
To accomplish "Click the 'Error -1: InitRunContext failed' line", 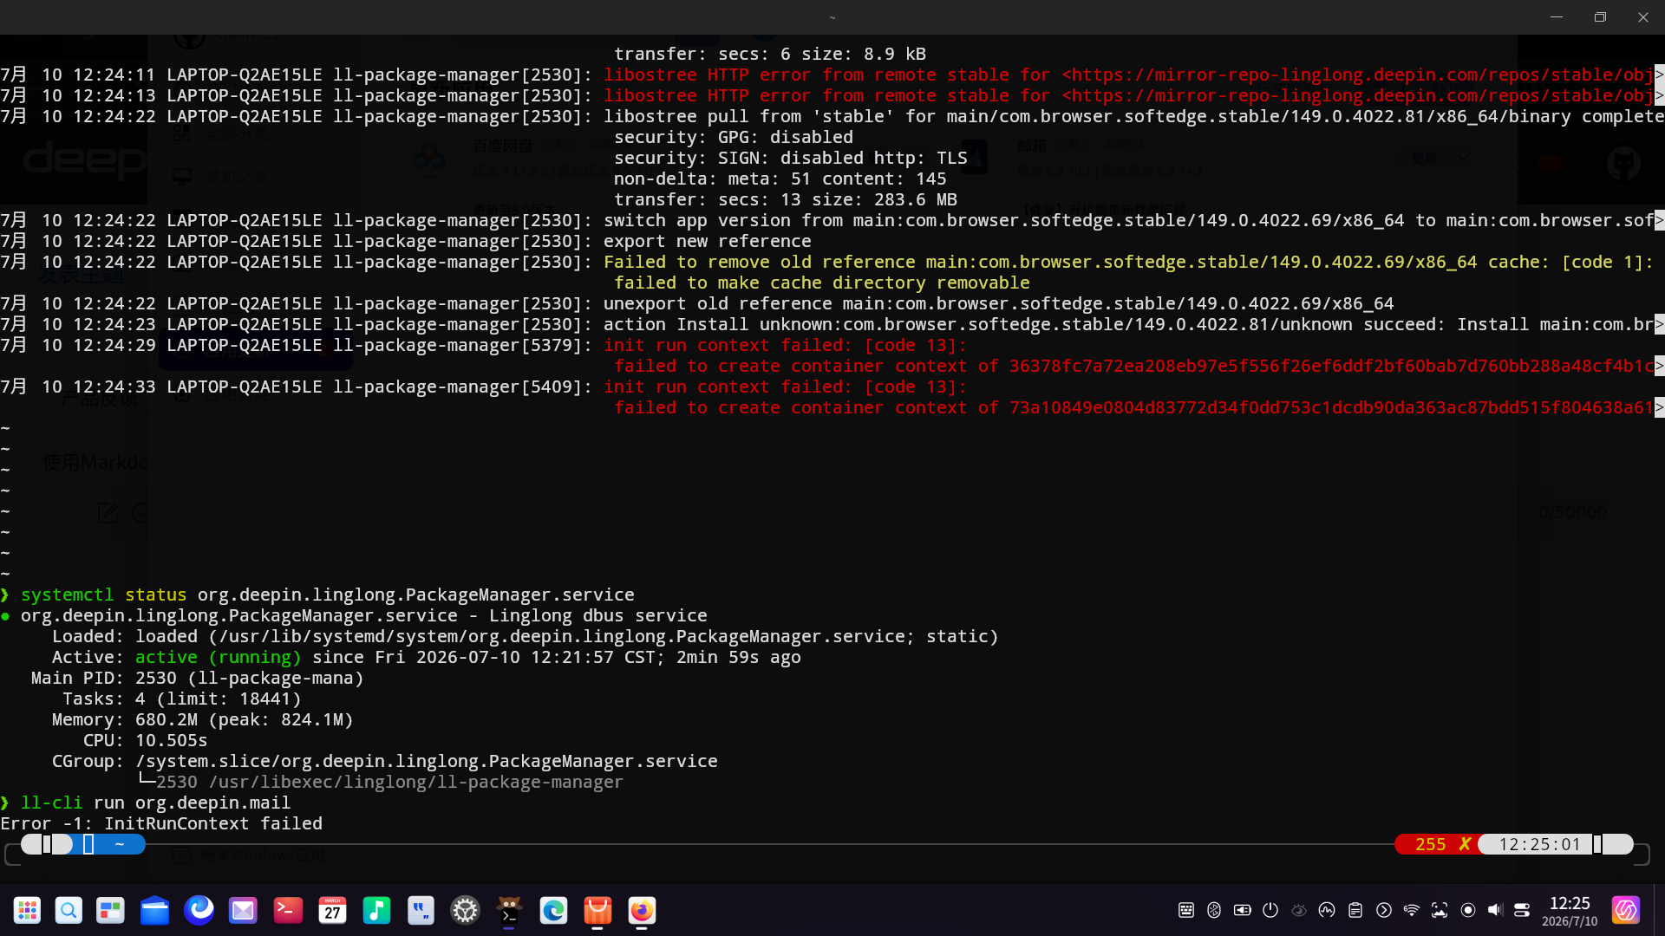I will [x=161, y=823].
